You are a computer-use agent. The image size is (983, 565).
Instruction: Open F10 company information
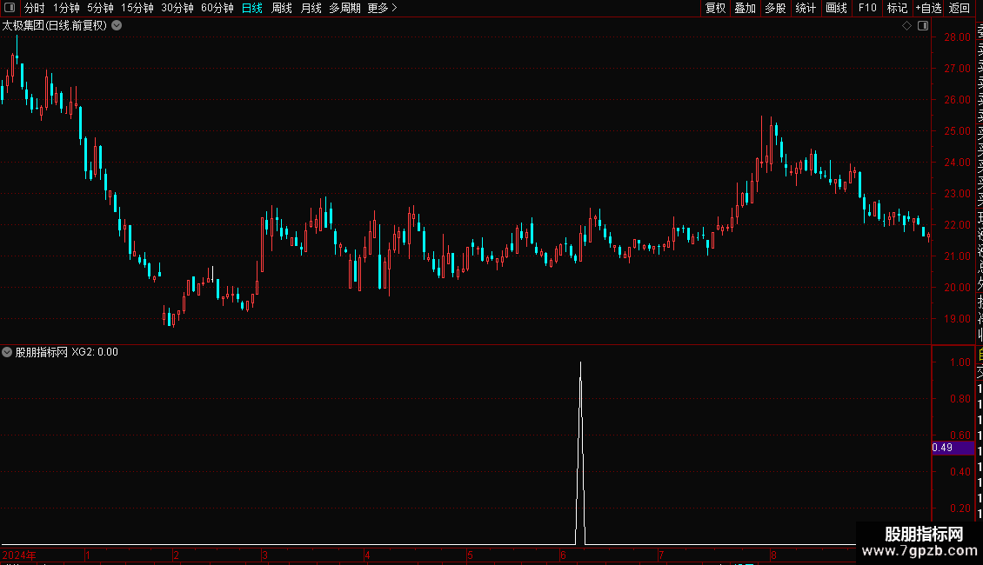pos(867,8)
